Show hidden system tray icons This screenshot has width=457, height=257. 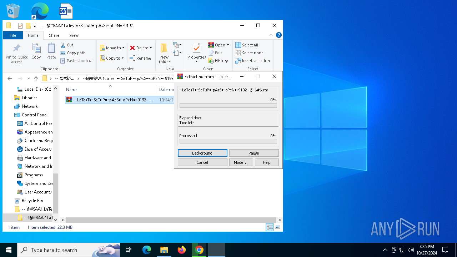click(x=385, y=250)
